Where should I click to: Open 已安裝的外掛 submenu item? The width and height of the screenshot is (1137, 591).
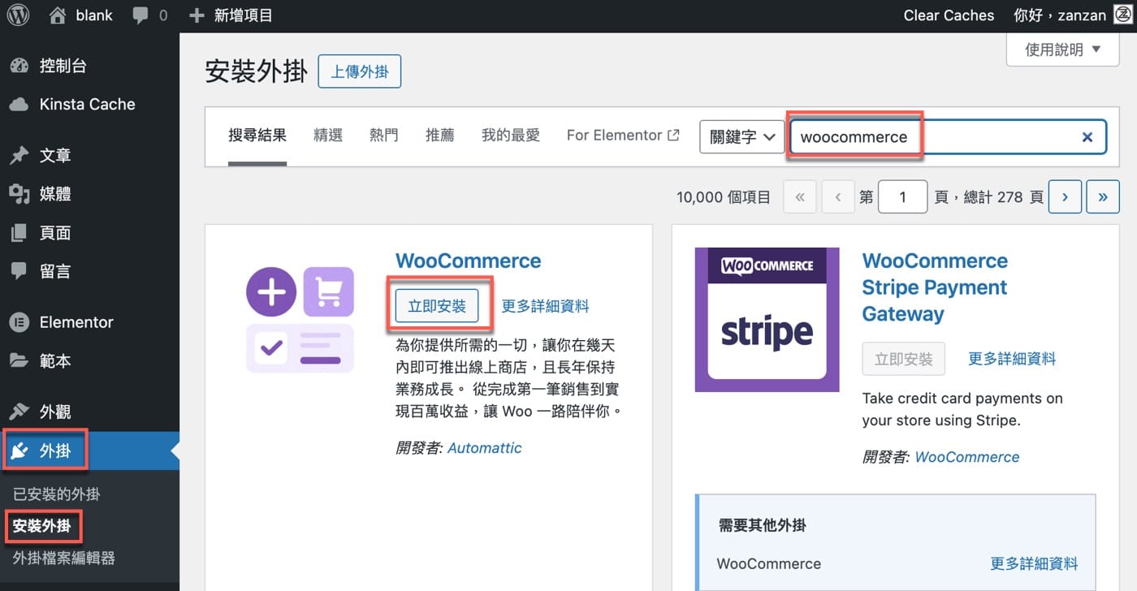click(x=57, y=494)
